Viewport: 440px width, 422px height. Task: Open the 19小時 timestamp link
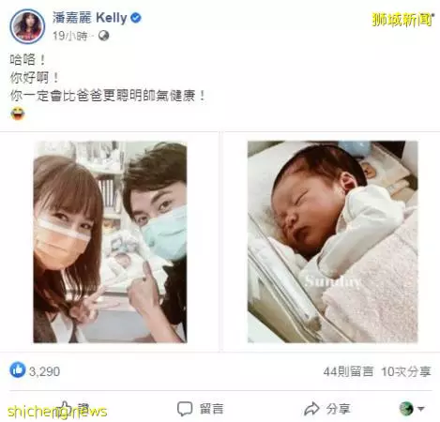[x=69, y=37]
